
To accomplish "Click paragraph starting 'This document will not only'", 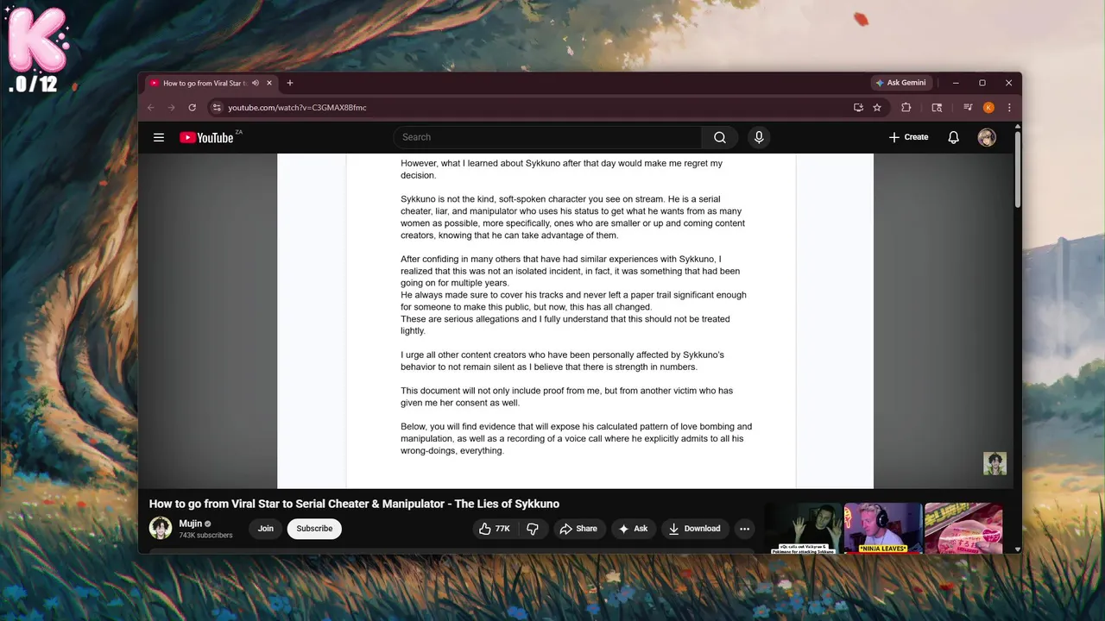I will tap(566, 397).
